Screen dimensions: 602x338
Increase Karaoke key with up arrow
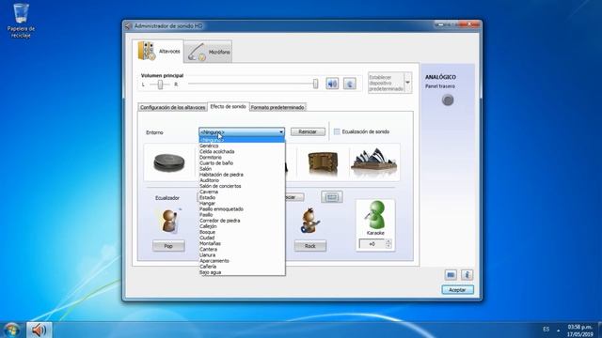[388, 241]
